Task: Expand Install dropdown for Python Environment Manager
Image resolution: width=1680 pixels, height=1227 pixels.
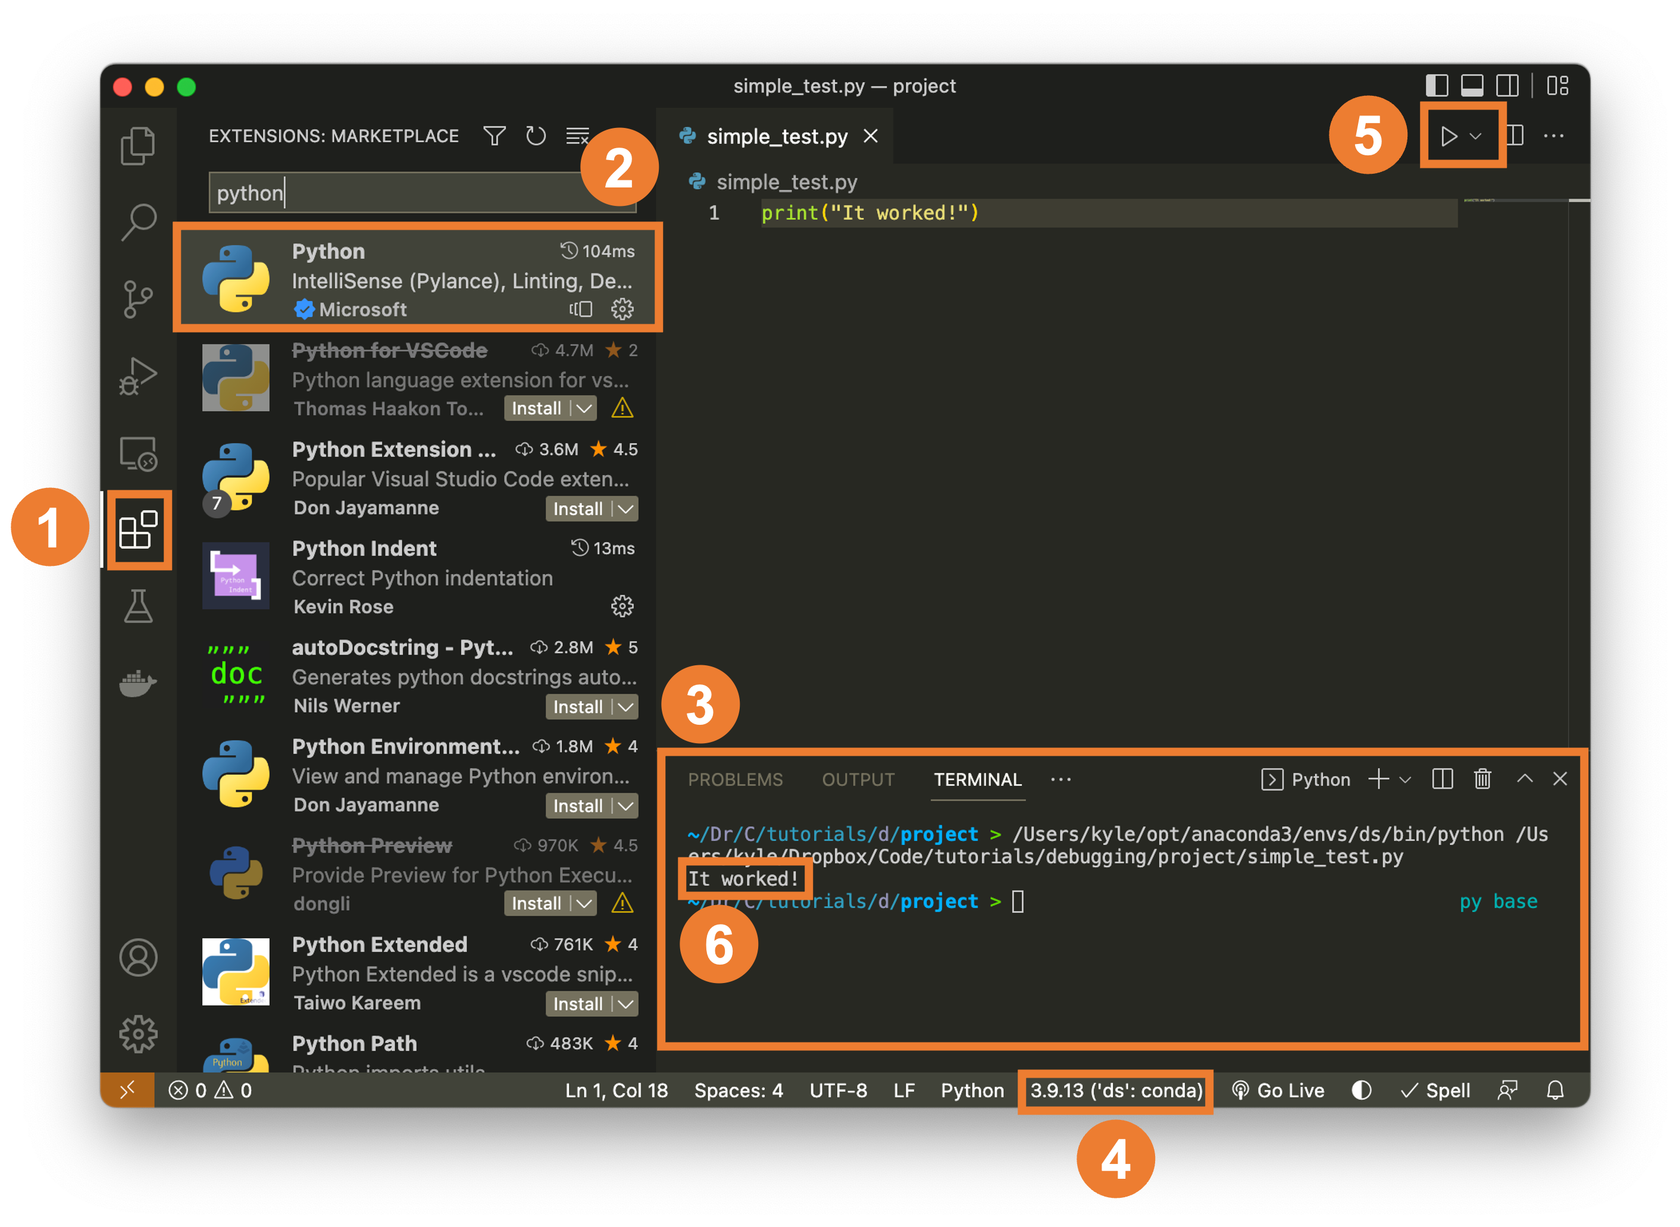Action: click(x=626, y=806)
